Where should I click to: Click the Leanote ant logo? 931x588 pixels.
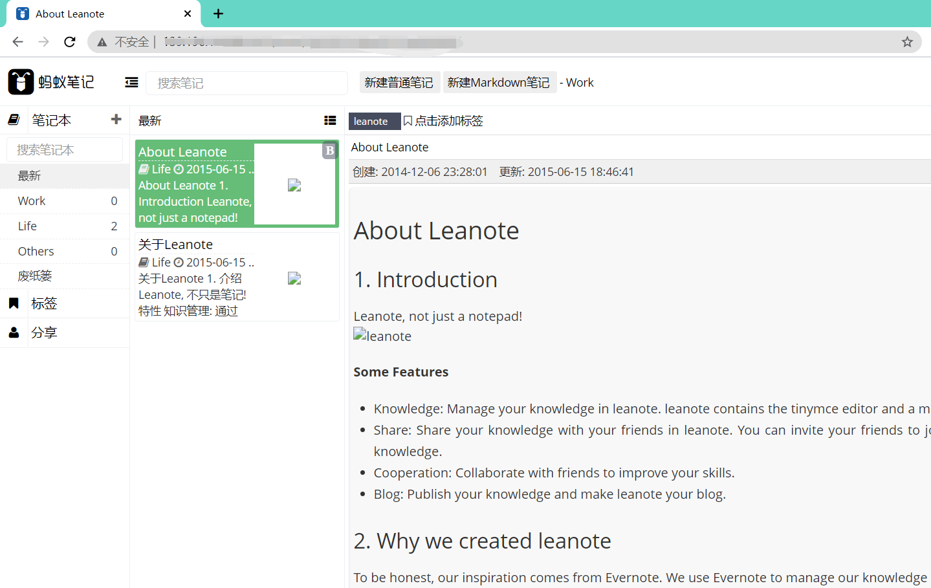(21, 82)
